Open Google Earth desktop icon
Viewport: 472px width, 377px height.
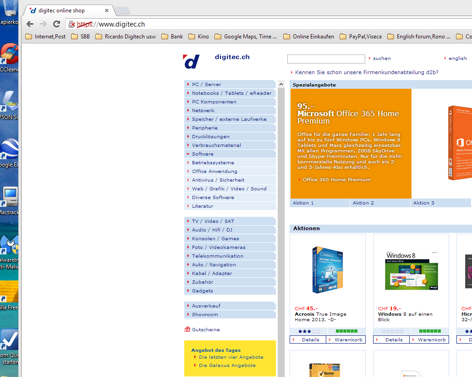click(x=9, y=150)
